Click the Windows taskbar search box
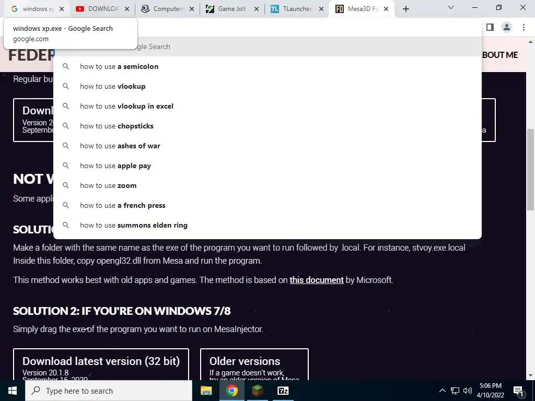This screenshot has height=401, width=535. [x=109, y=391]
